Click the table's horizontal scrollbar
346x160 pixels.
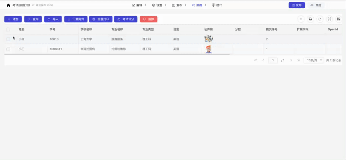(117, 54)
